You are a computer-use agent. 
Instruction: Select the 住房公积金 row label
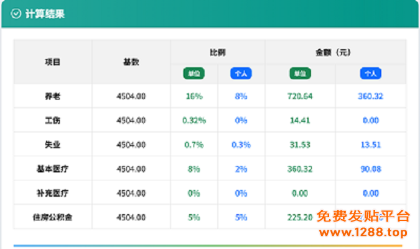pyautogui.click(x=52, y=217)
